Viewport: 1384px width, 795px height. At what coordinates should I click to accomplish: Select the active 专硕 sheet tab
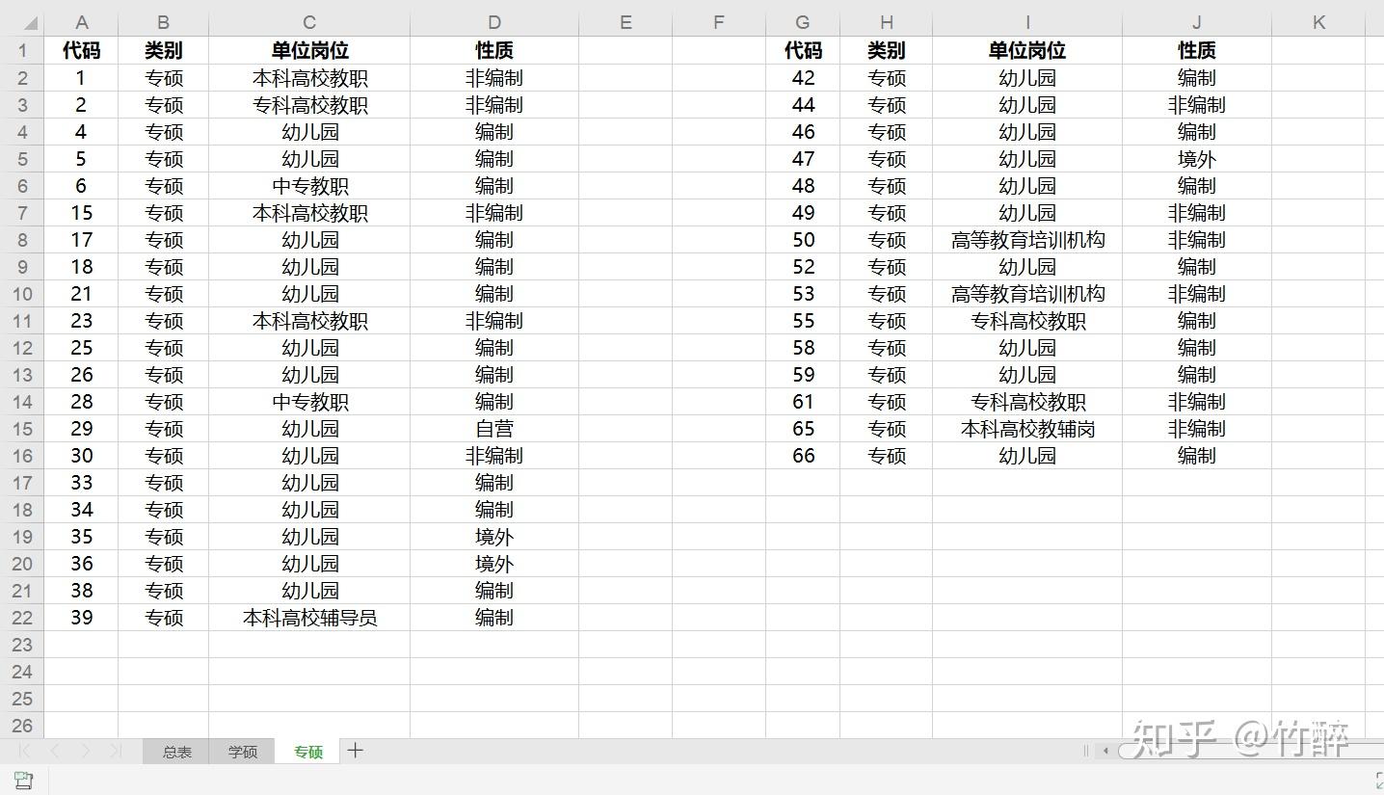pos(308,752)
